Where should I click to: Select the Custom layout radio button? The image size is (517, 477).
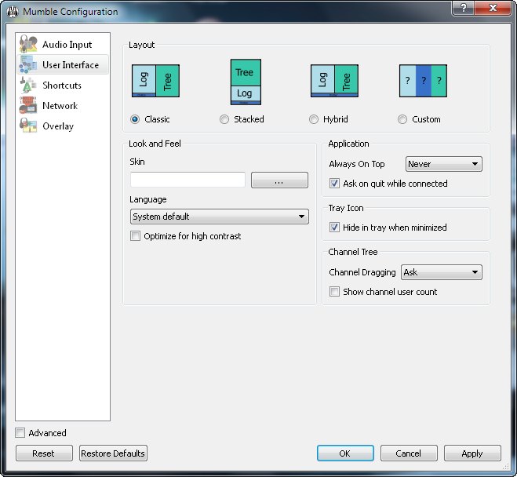402,119
